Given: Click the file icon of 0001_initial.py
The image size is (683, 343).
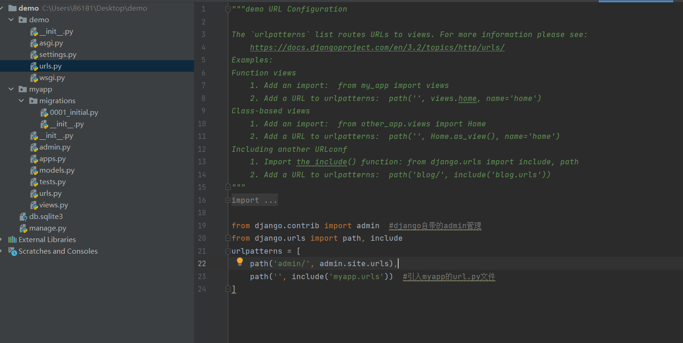Looking at the screenshot, I should [44, 112].
